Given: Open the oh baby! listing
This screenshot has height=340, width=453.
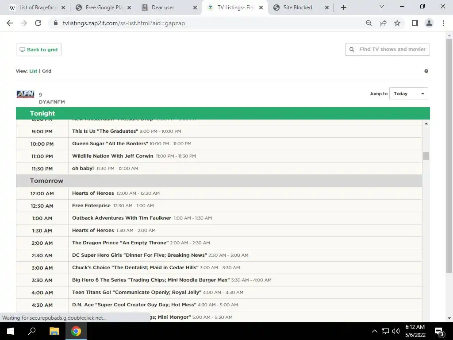Looking at the screenshot, I should (x=83, y=169).
